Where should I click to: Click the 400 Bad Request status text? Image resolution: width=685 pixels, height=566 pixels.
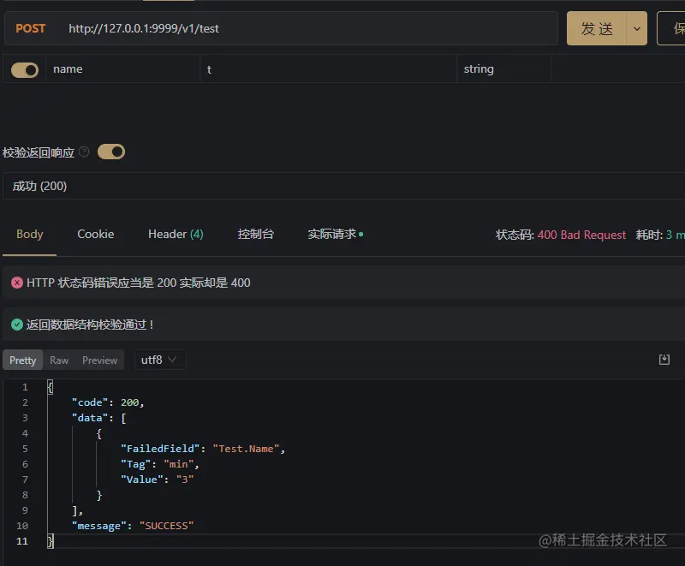(581, 235)
